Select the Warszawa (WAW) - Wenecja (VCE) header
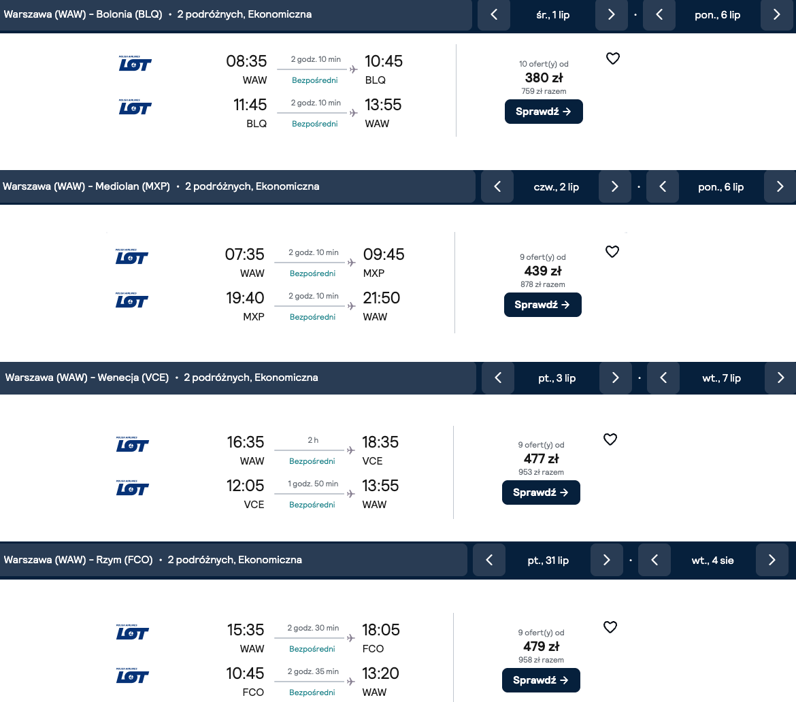The width and height of the screenshot is (796, 702). tap(86, 378)
